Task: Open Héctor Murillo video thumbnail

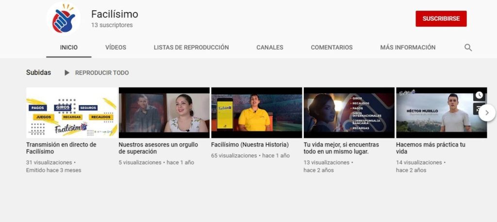Action: 441,113
